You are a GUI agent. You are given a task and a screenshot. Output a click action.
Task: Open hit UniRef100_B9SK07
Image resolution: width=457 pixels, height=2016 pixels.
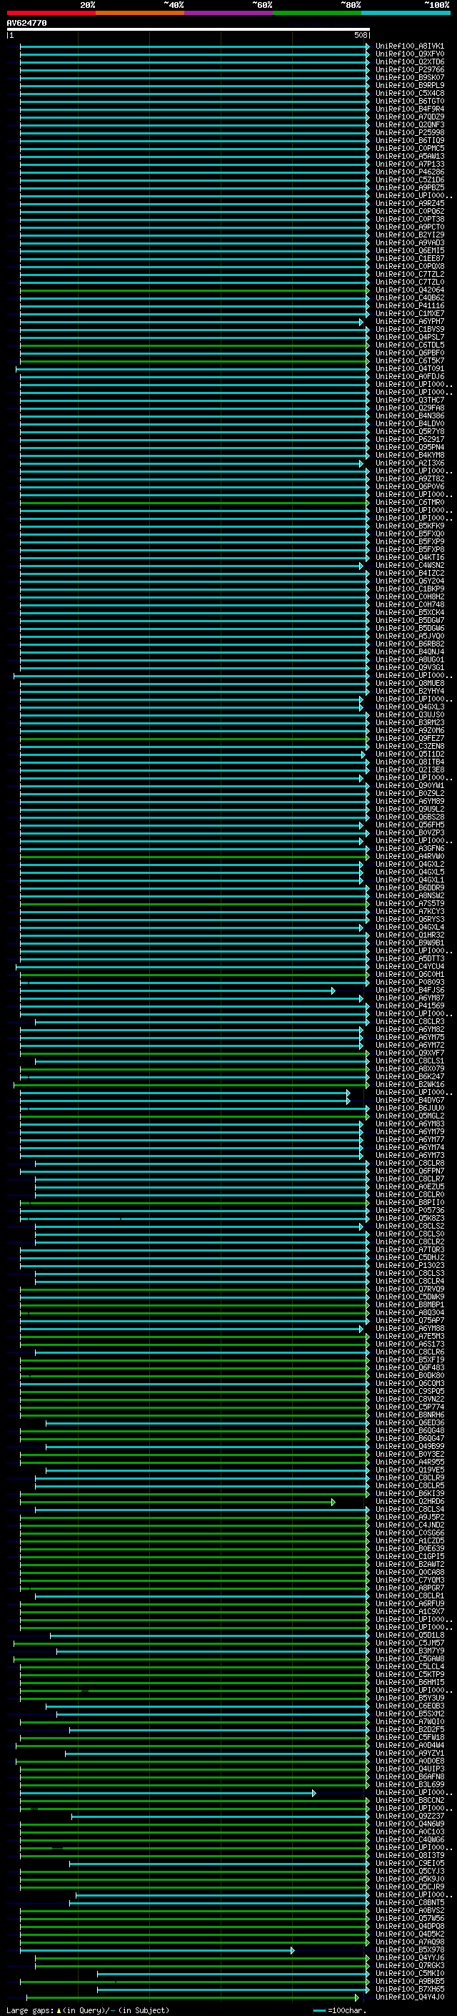(409, 77)
